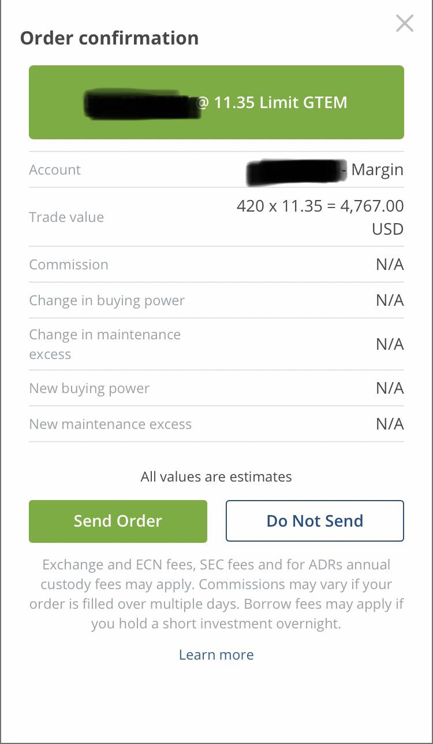Close the order confirmation dialog with X
433x744 pixels.
[405, 23]
